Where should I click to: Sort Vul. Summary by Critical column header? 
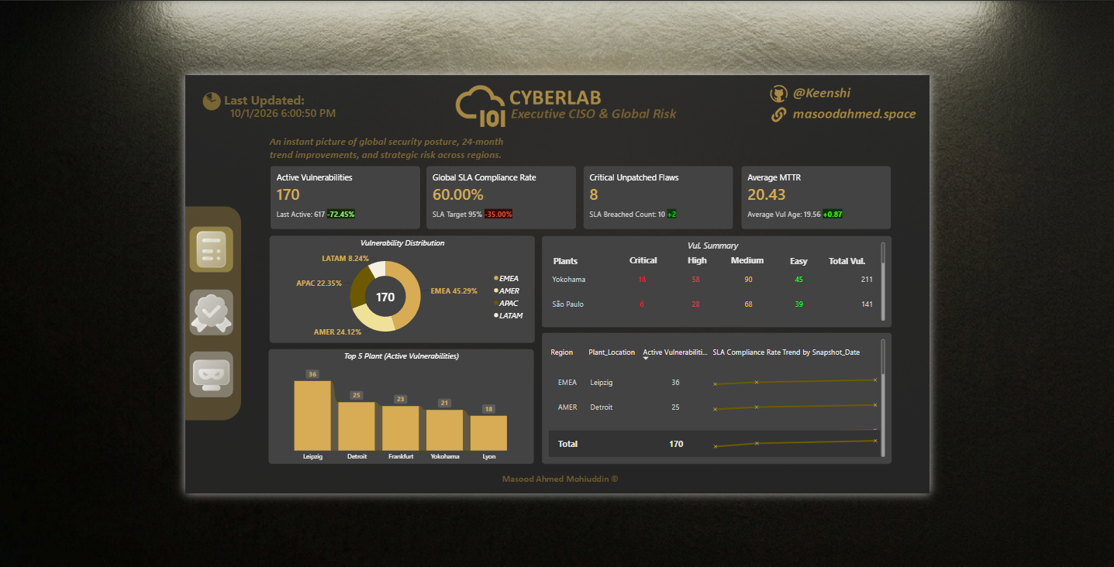(643, 260)
